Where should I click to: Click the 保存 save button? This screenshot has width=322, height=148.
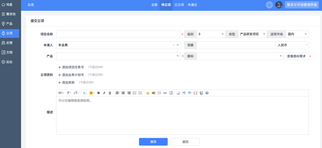tap(153, 142)
